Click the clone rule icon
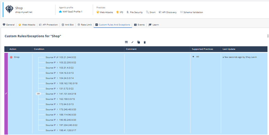This screenshot has height=135, width=269. pos(138,42)
